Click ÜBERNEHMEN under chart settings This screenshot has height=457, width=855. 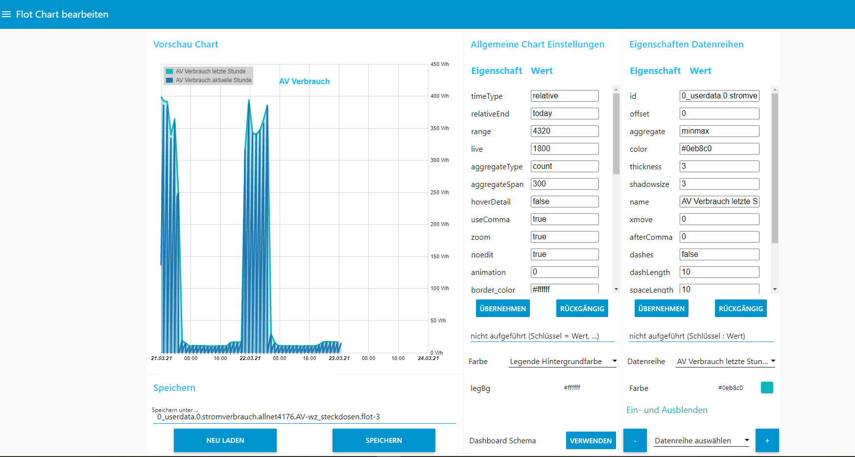[x=503, y=308]
